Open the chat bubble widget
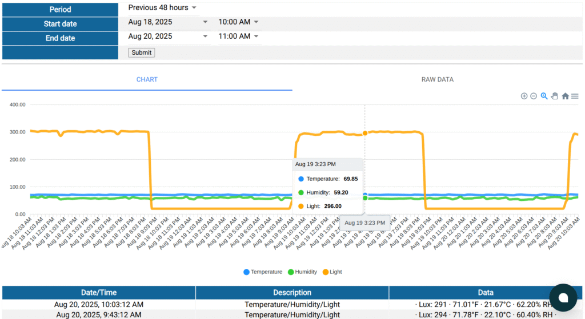Screen dimensions: 585x319 (x=563, y=297)
